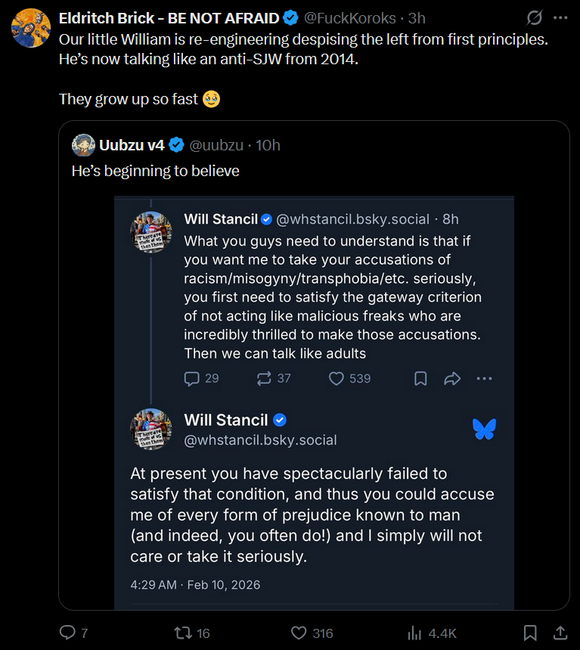Click the heart with 539 likes
Viewport: 580px width, 650px height.
click(x=337, y=378)
